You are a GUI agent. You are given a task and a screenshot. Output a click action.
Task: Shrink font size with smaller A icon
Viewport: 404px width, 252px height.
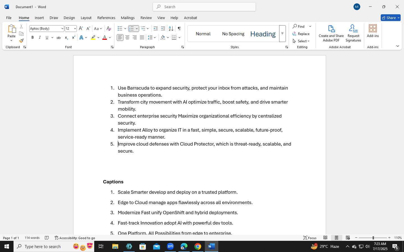[88, 29]
